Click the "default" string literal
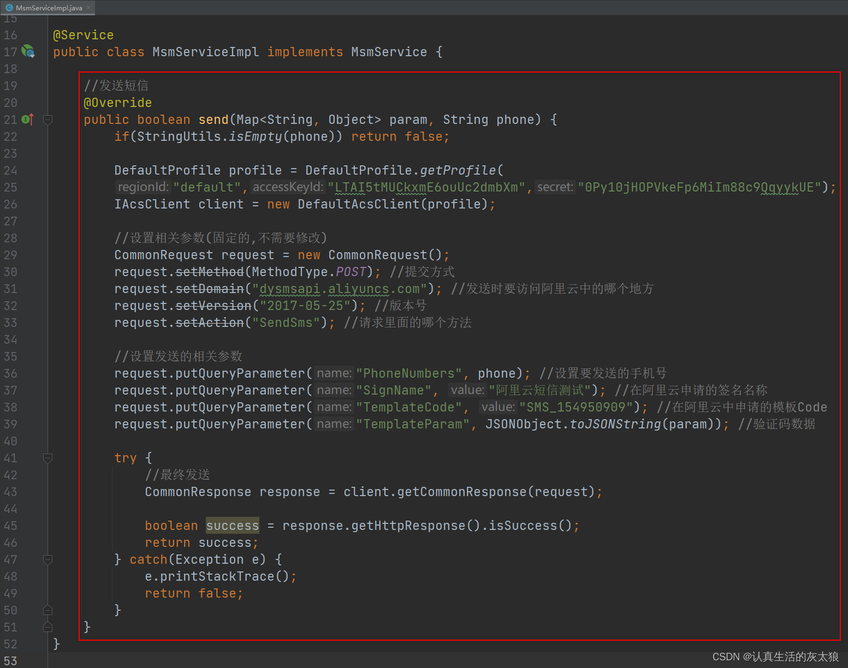The image size is (848, 668). pos(207,187)
